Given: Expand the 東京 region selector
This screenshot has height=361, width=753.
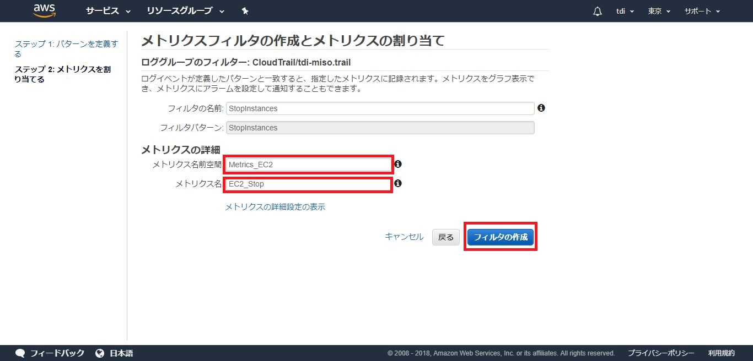Looking at the screenshot, I should click(659, 11).
